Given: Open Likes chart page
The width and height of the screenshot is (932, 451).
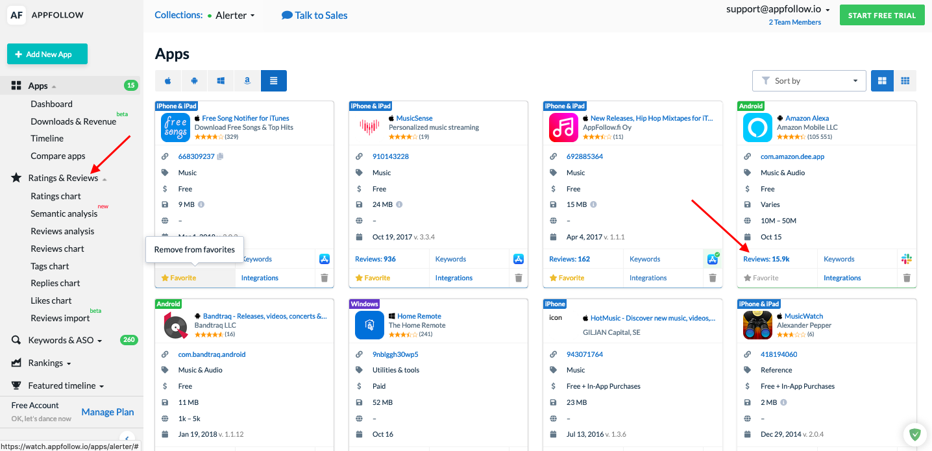Looking at the screenshot, I should 51,300.
